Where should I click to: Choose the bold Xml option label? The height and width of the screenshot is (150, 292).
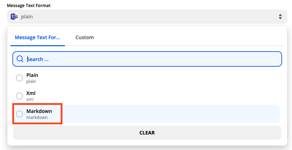pos(31,93)
